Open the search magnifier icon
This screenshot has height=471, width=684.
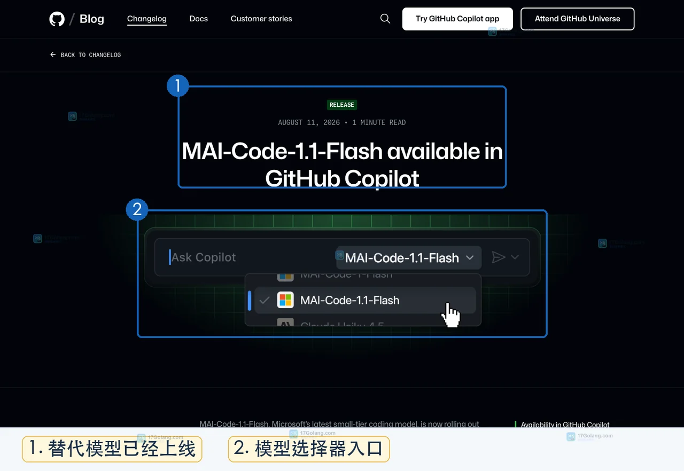click(x=385, y=19)
